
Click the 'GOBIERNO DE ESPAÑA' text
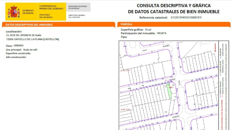28,12
